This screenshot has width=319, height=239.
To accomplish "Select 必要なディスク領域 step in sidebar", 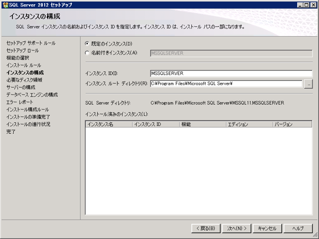I will pyautogui.click(x=24, y=80).
